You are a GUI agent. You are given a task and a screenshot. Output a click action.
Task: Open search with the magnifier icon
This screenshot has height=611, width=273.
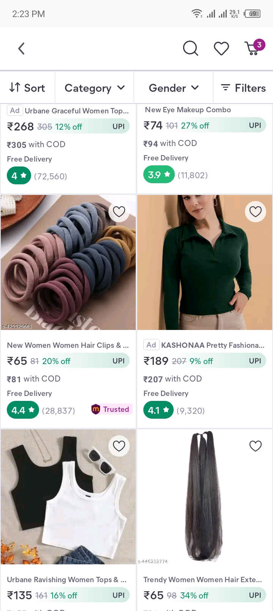tap(190, 49)
